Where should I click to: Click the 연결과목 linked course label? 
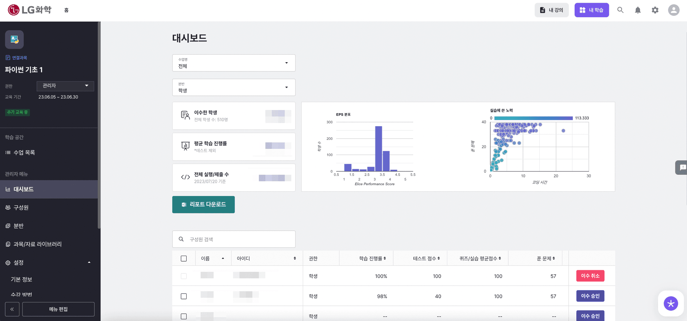point(16,58)
